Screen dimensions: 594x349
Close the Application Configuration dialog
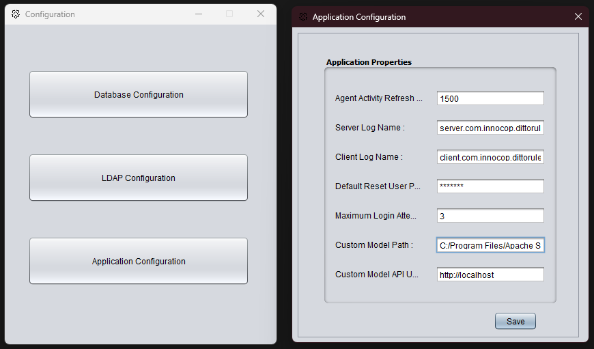click(x=578, y=16)
